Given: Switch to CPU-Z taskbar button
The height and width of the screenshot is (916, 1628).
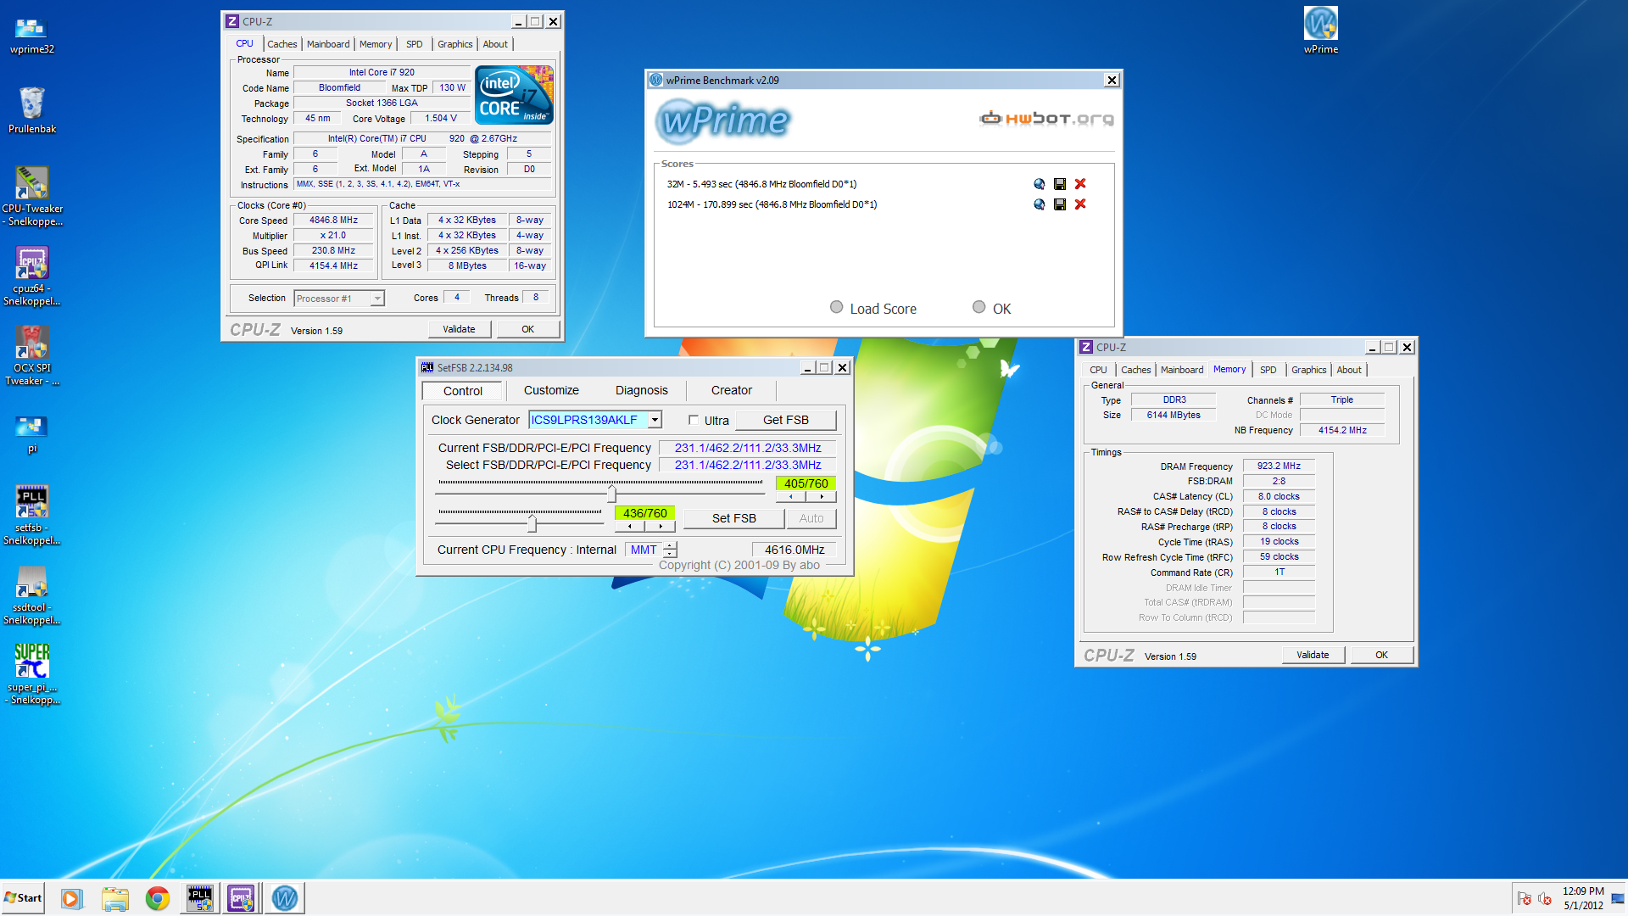Looking at the screenshot, I should (x=242, y=898).
